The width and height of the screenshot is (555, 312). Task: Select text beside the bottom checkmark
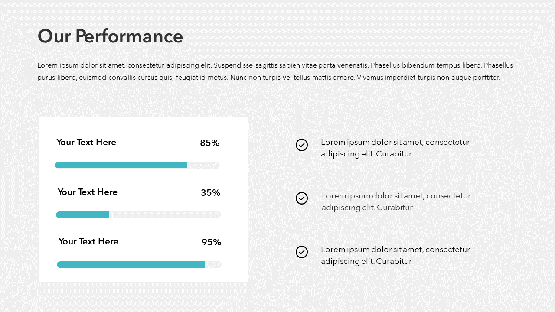coord(395,255)
